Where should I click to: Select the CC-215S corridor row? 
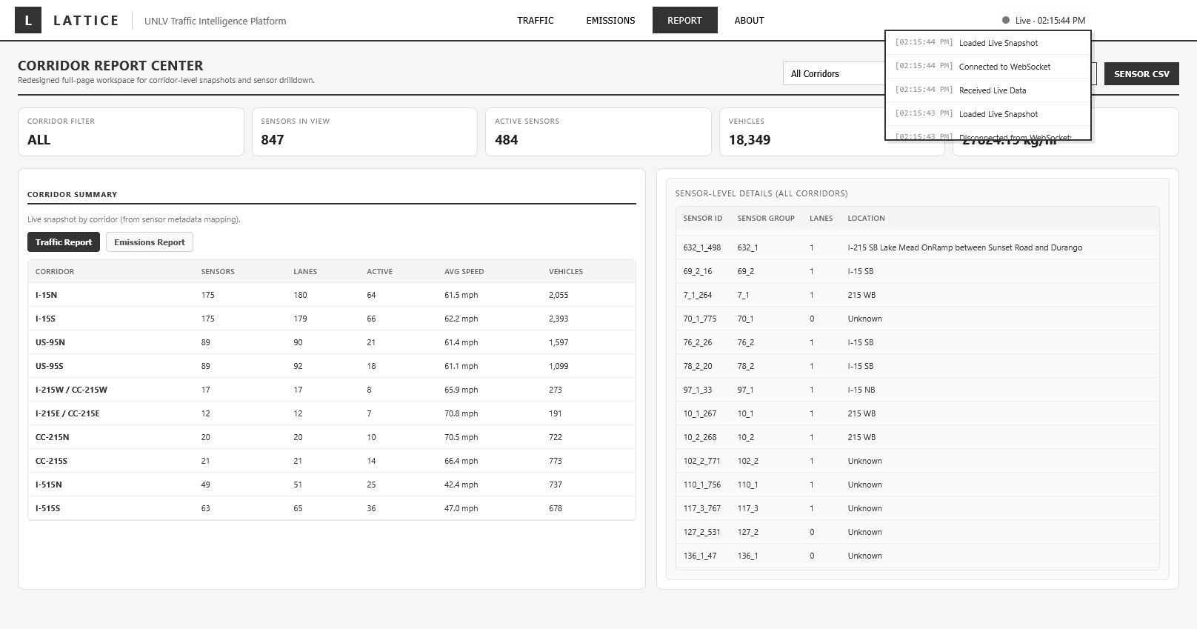(331, 461)
